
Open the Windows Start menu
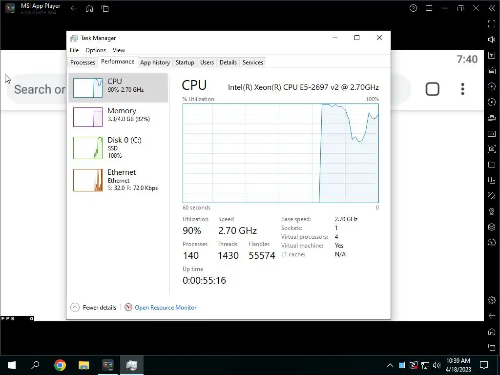point(12,365)
